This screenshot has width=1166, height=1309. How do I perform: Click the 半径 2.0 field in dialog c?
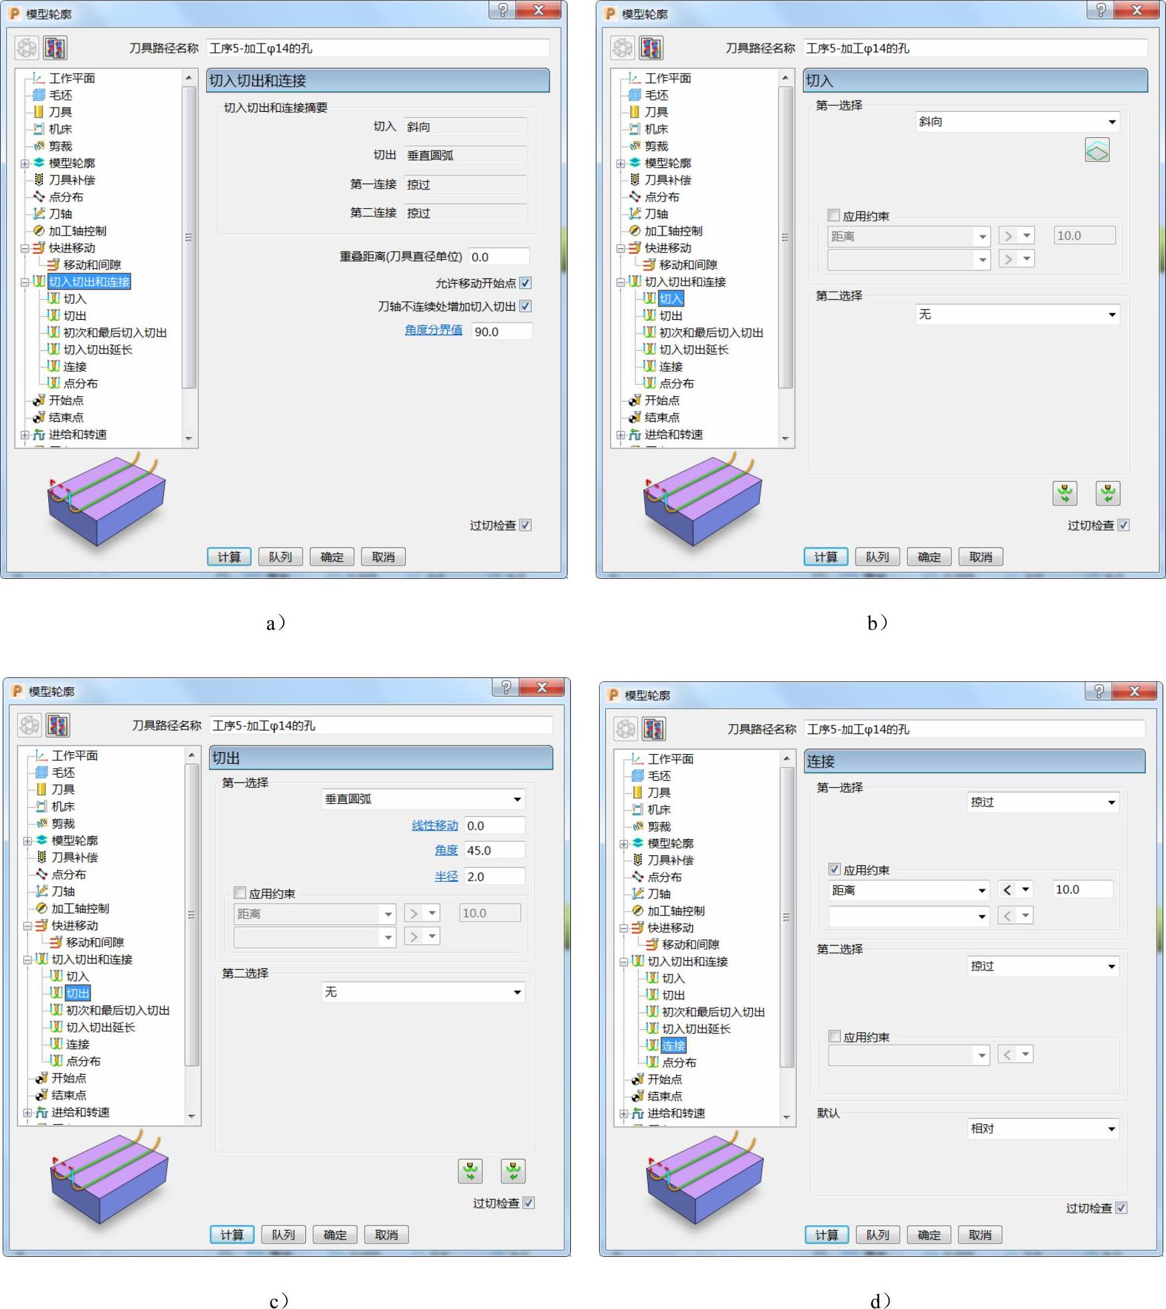(495, 877)
